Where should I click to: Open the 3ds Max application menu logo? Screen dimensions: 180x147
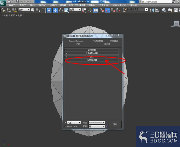tap(3, 3)
